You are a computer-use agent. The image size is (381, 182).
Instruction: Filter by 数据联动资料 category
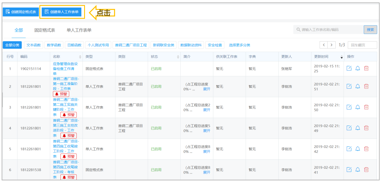(x=191, y=45)
